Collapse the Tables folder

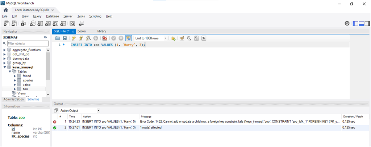click(x=10, y=71)
